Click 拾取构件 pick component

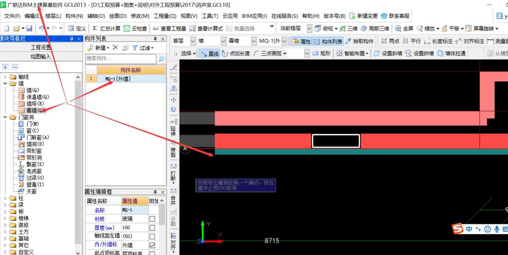(359, 41)
